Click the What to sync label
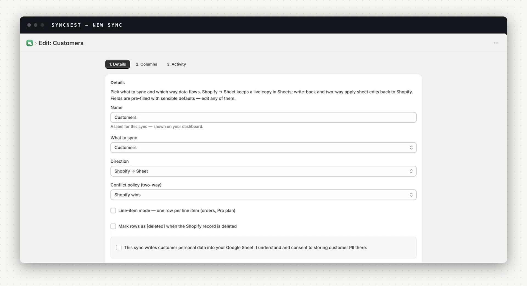 coord(124,138)
